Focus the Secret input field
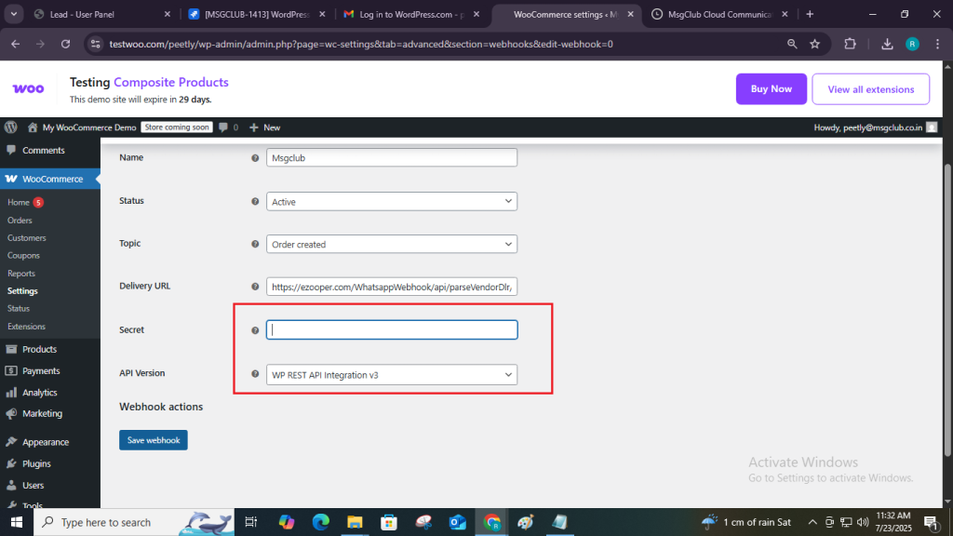 click(392, 329)
